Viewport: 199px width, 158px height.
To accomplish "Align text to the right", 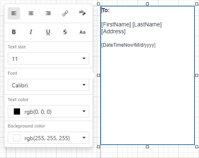I will pos(48,13).
